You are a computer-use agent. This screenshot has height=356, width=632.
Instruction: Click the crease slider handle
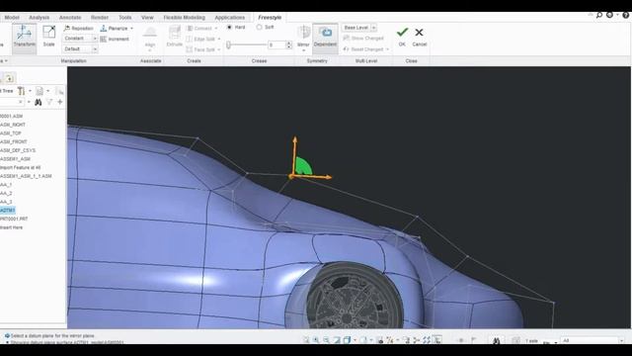228,44
